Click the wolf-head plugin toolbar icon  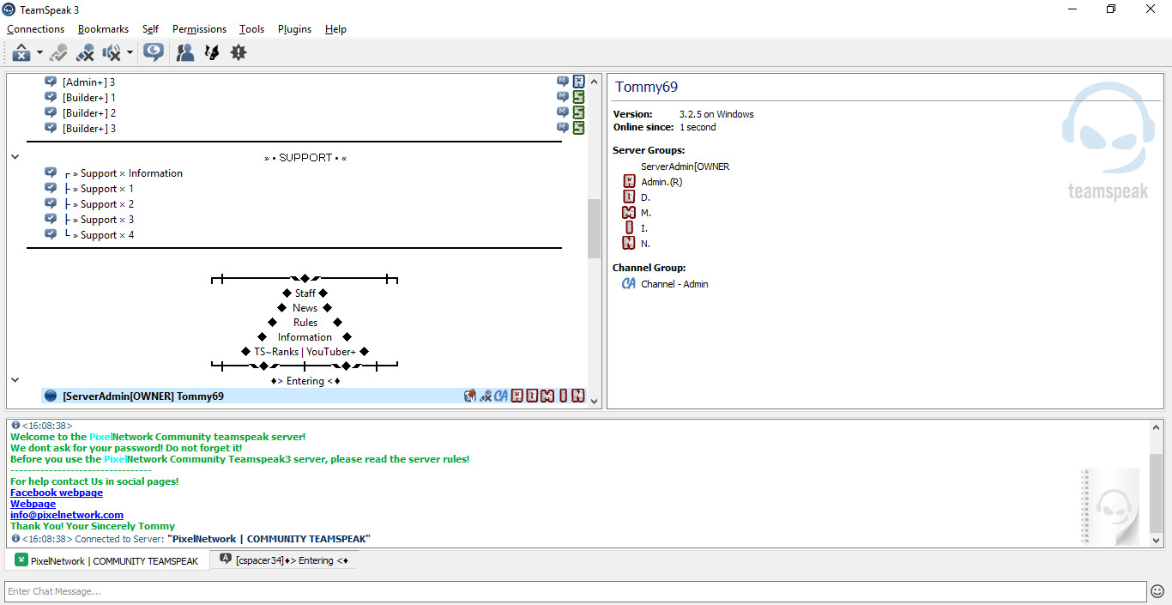tap(212, 53)
